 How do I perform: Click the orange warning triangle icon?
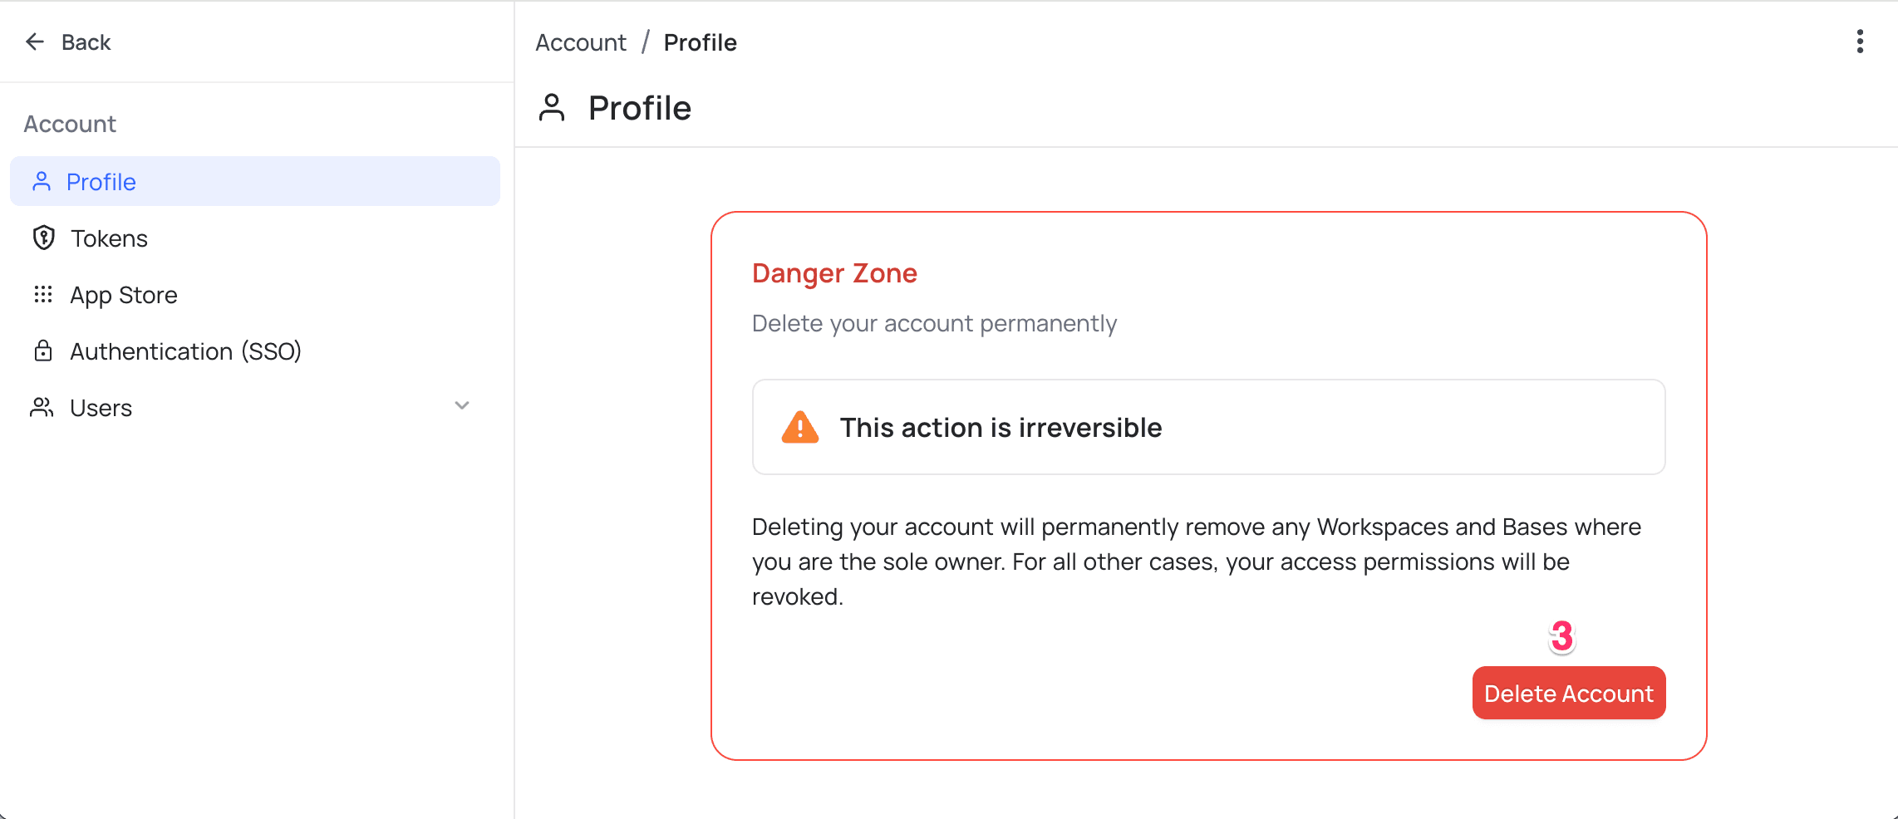pos(799,427)
